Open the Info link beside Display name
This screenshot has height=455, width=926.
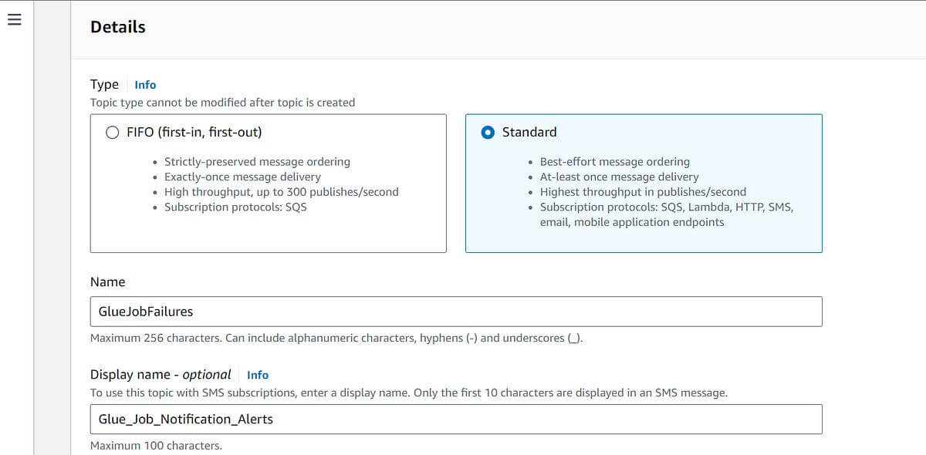click(258, 375)
